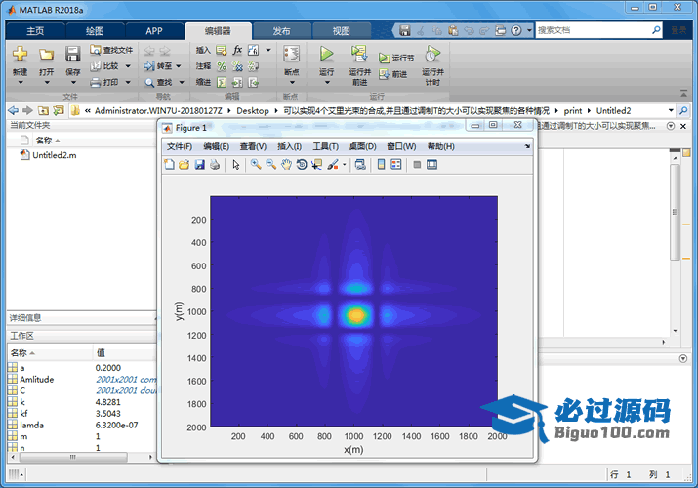
Task: Click the Desktop folder in the path bar
Action: tap(253, 110)
